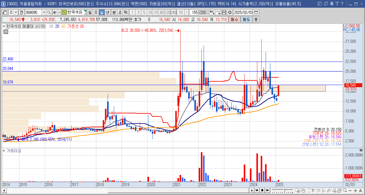
Task: Select the 년 yearly period toggle
Action: [x=107, y=13]
